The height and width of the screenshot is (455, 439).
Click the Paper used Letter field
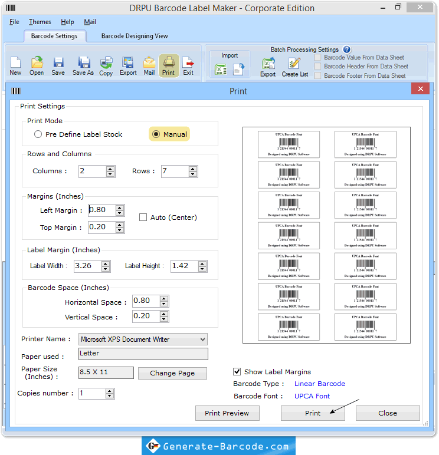[x=143, y=354]
